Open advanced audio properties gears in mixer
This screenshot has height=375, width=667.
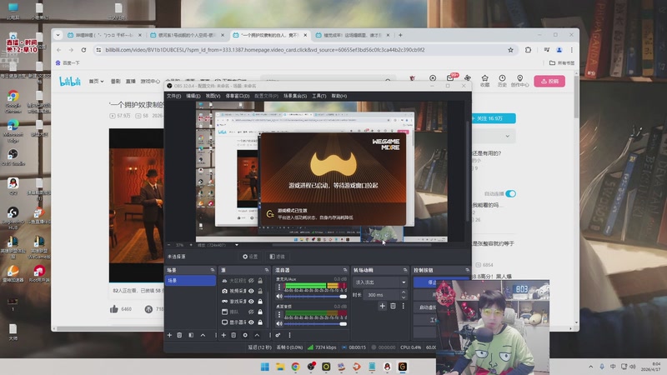pos(278,335)
